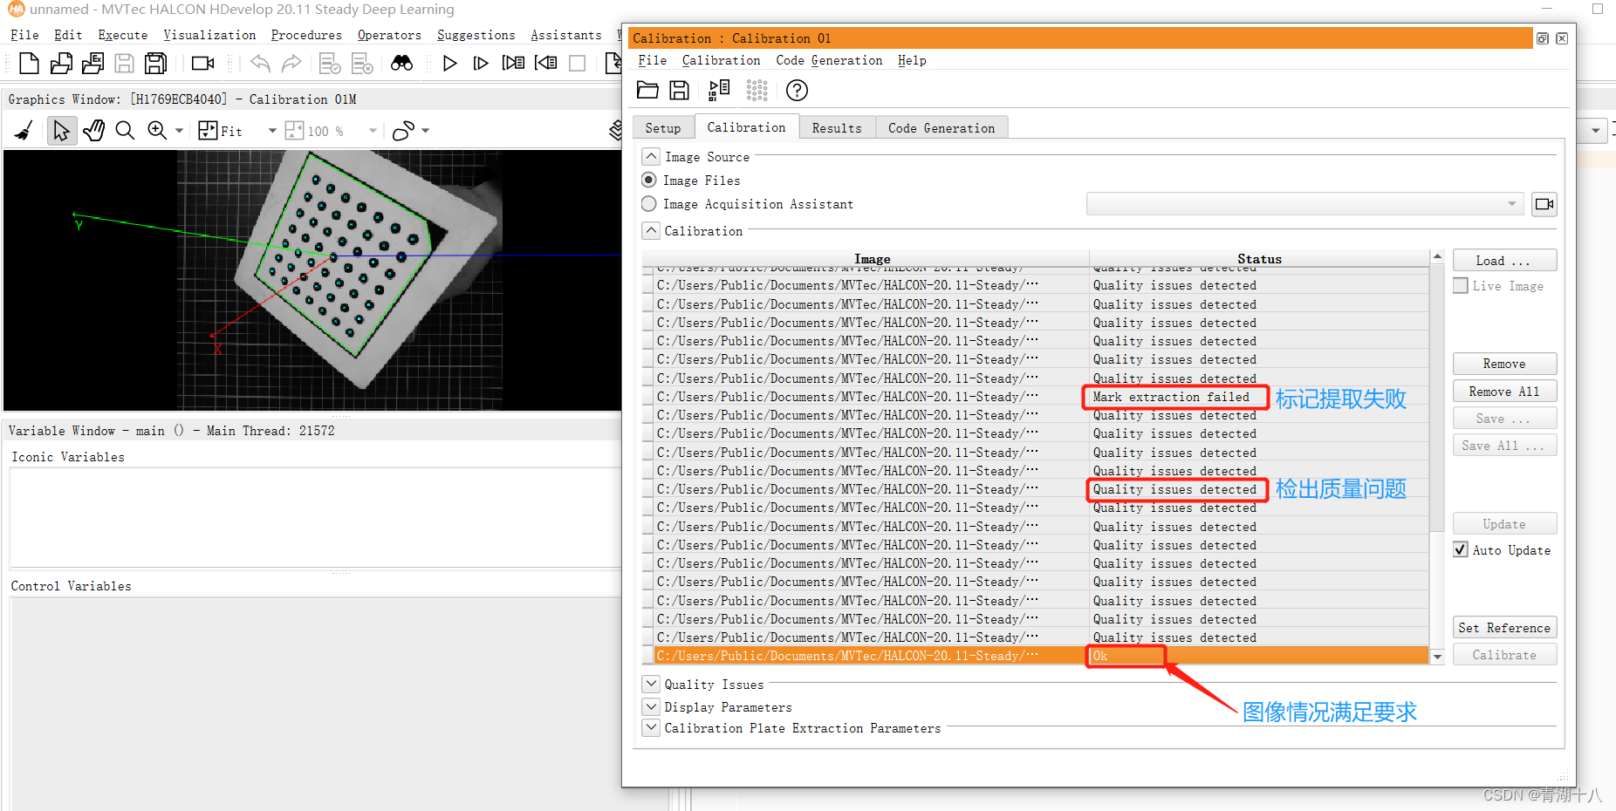
Task: Activate selected lines icon with check mark
Action: pyautogui.click(x=330, y=64)
